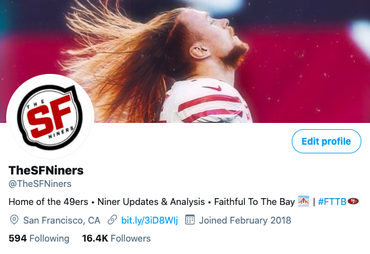370x254 pixels.
Task: Click Joined February 2018 text
Action: pyautogui.click(x=245, y=220)
